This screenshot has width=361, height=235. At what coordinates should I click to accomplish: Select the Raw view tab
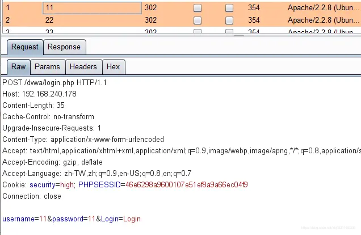[18, 67]
